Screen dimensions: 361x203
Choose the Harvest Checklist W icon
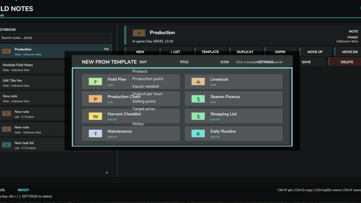pyautogui.click(x=95, y=116)
